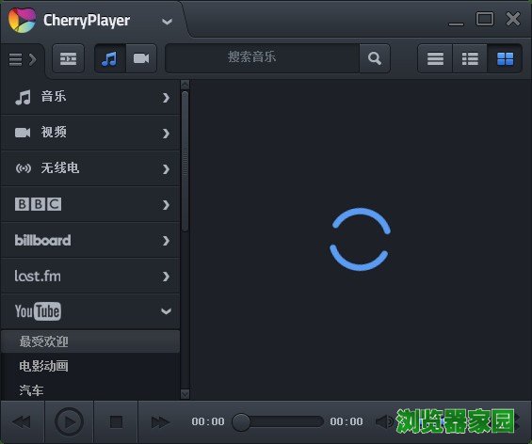Stop playback with the stop button
Screen dimensions: 532x444
coord(116,422)
